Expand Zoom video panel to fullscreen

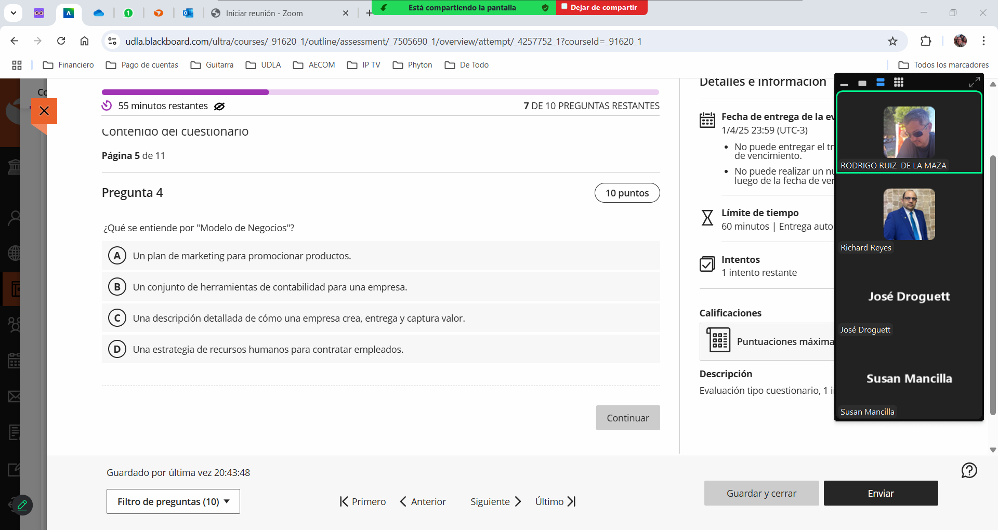click(974, 82)
